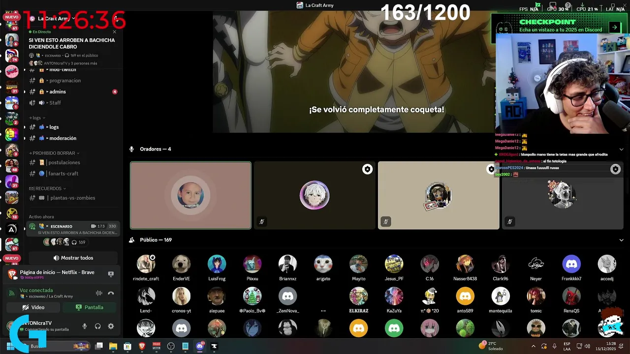Click the Público — 169 section header
This screenshot has width=630, height=354.
[x=156, y=240]
